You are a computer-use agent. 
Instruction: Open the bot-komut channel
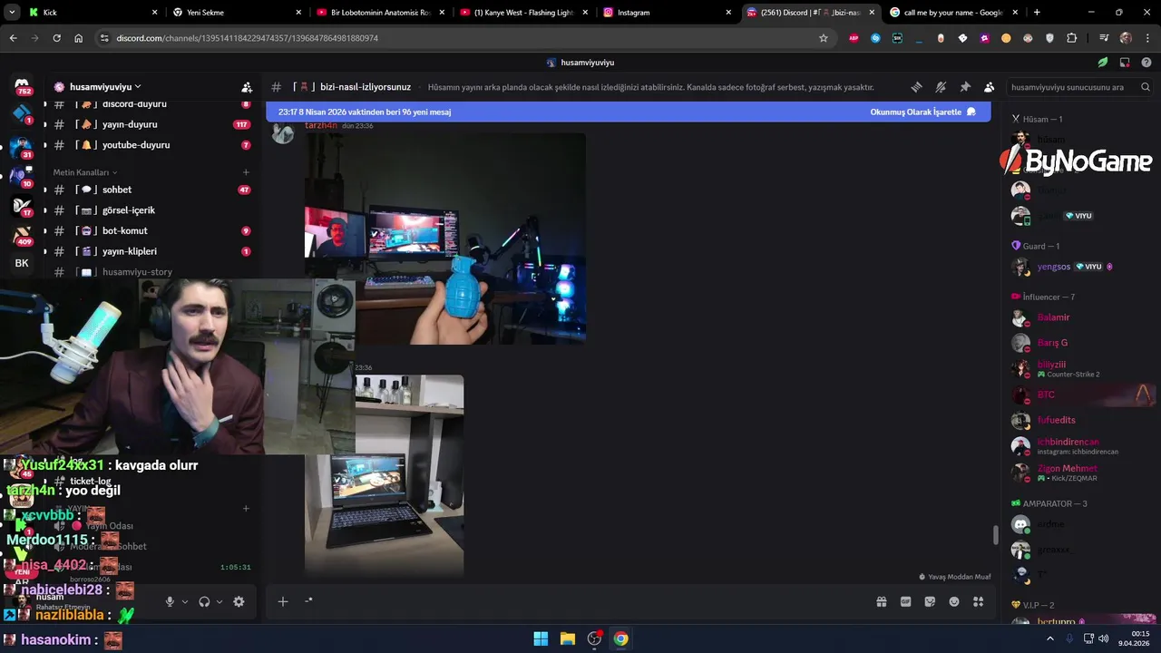tap(152, 231)
